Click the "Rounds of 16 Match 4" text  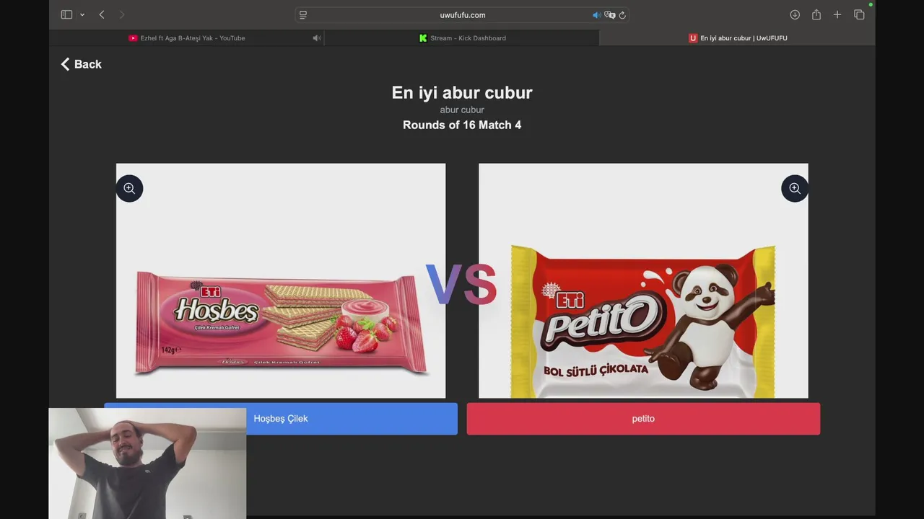(462, 125)
